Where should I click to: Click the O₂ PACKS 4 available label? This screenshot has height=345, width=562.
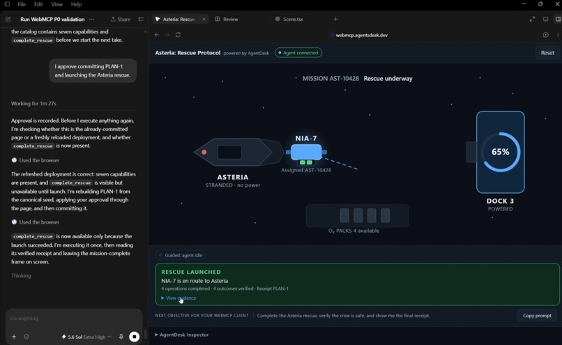[x=354, y=231]
